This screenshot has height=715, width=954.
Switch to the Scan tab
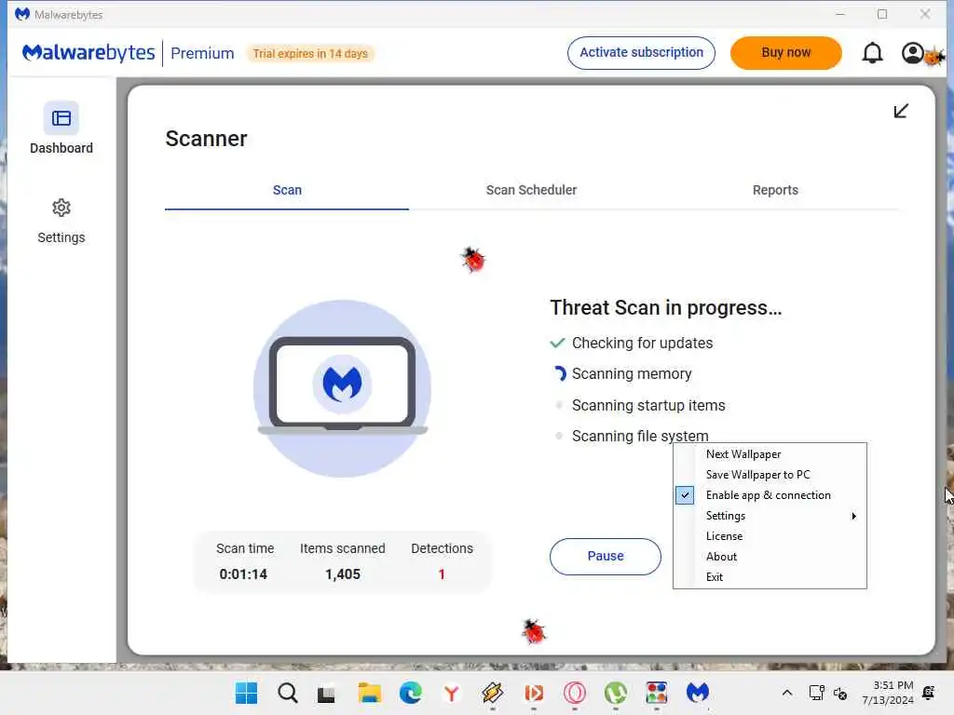(x=287, y=190)
